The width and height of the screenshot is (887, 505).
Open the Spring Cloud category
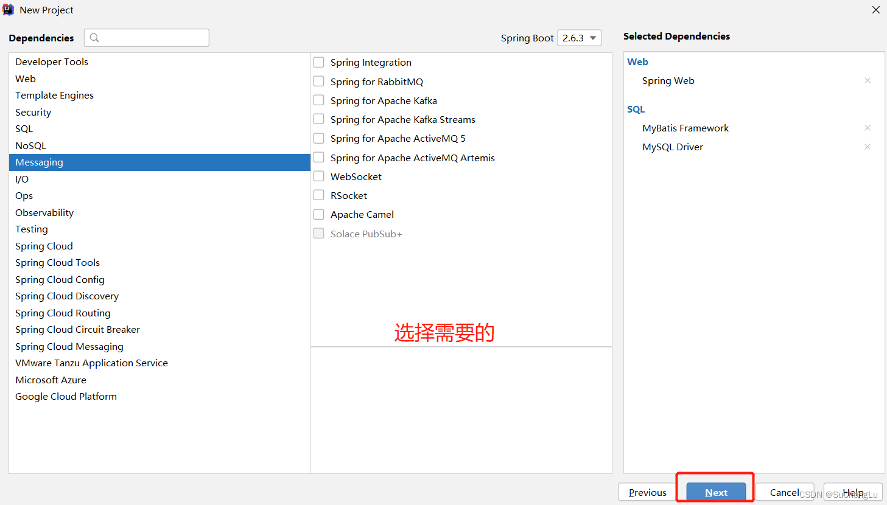(x=160, y=246)
